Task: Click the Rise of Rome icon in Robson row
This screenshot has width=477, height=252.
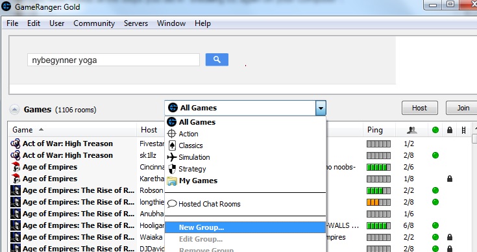Action: pos(16,190)
